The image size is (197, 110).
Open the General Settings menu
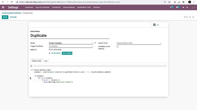tap(69, 7)
